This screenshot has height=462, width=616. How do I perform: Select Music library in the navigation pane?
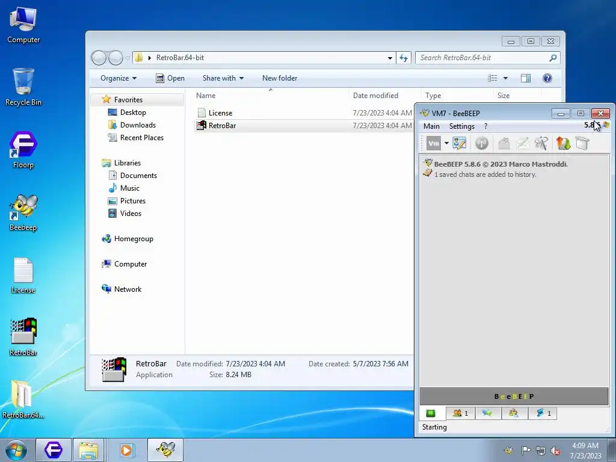coord(130,188)
